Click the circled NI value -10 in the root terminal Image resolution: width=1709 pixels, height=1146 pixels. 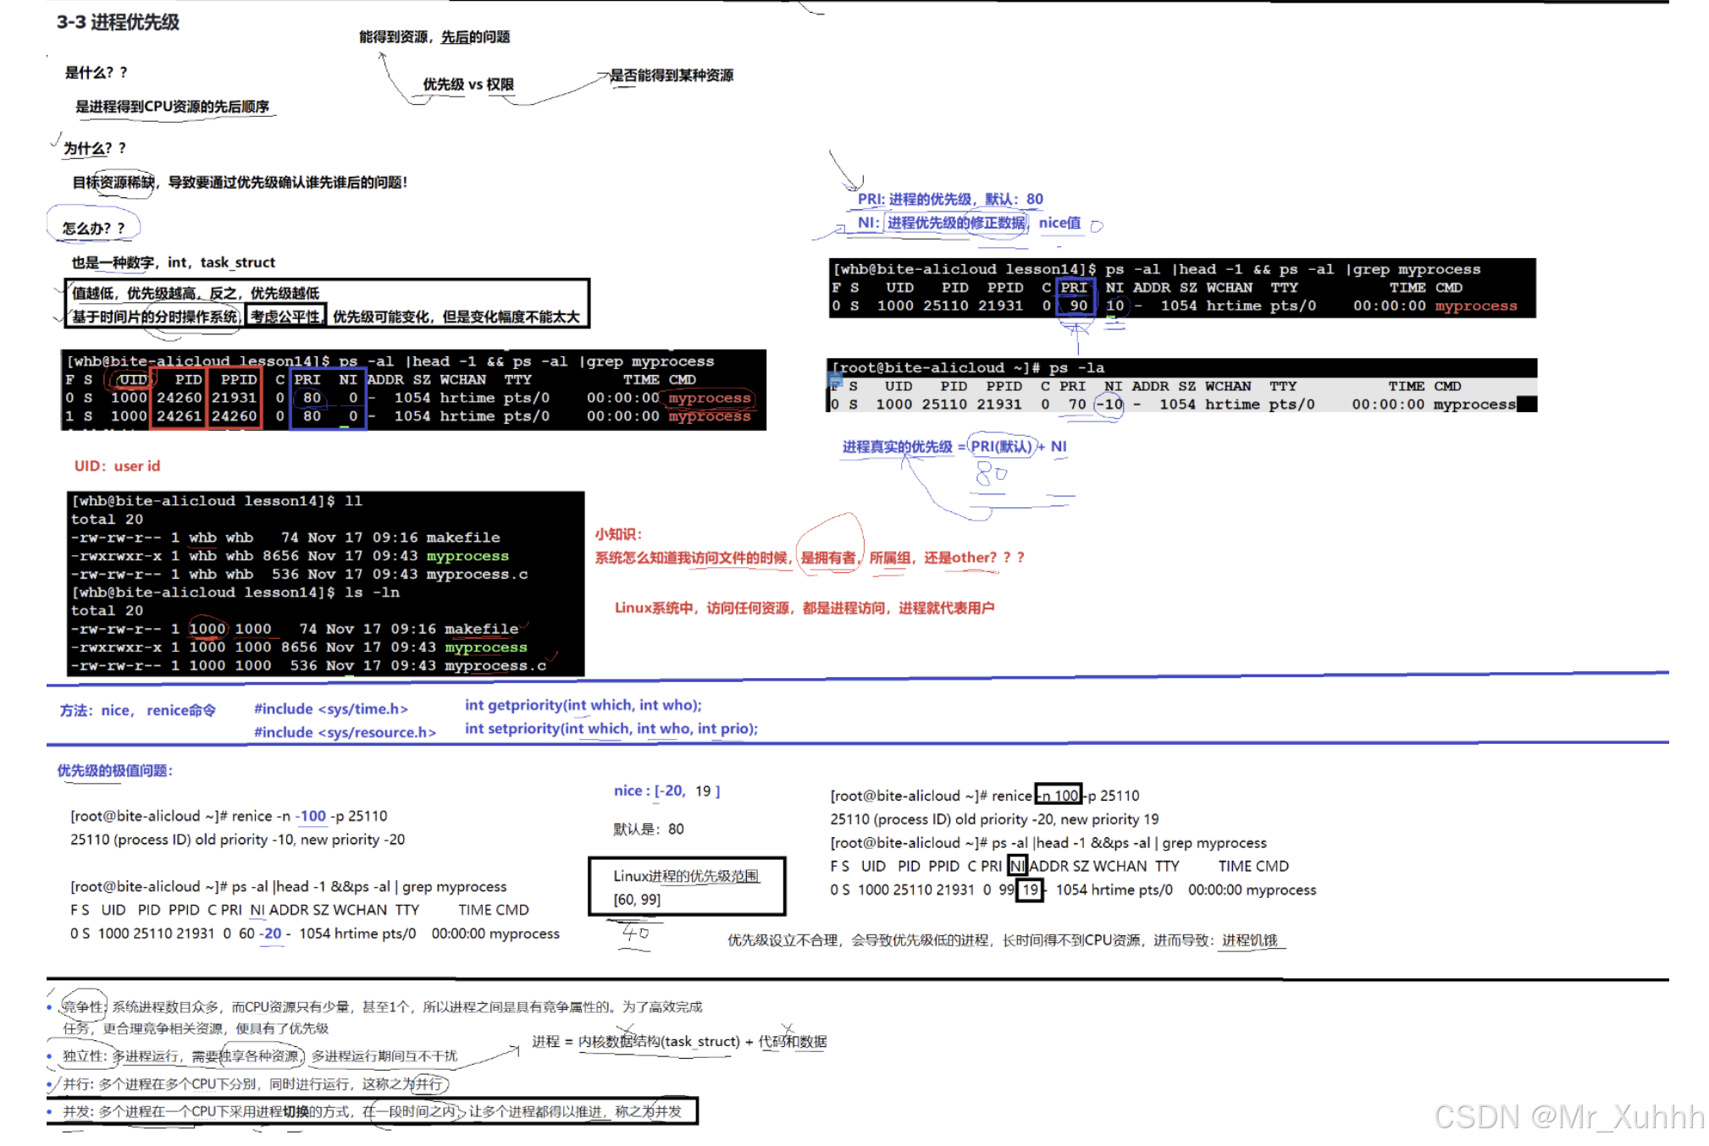coord(1109,405)
